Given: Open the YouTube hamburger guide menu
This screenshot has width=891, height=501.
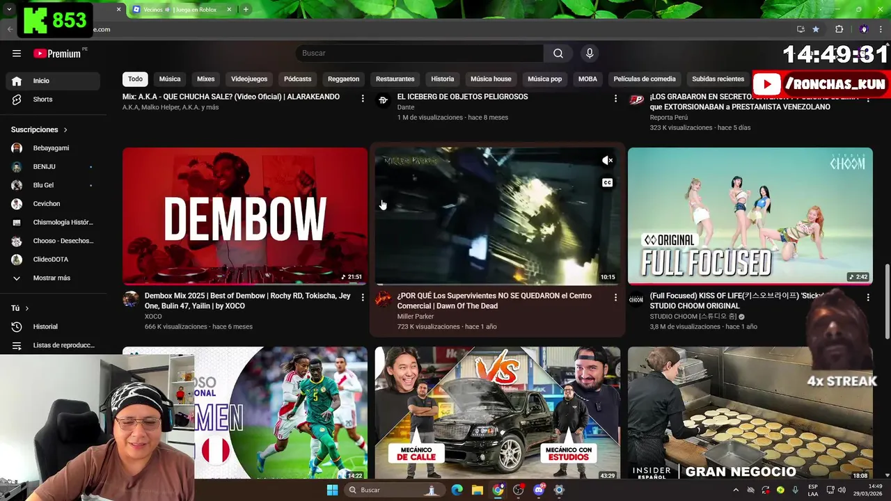Looking at the screenshot, I should click(x=17, y=54).
